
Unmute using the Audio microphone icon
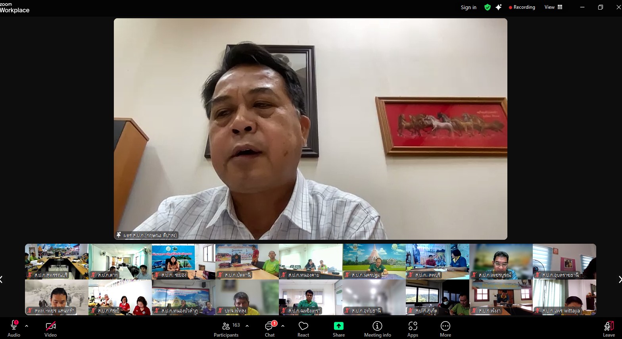[x=14, y=326]
